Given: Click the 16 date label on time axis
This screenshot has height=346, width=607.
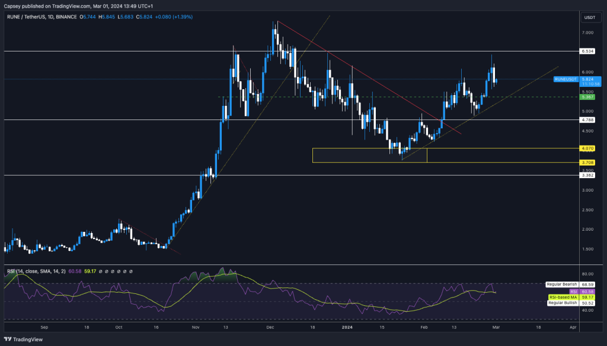Looking at the screenshot, I should click(x=156, y=328).
